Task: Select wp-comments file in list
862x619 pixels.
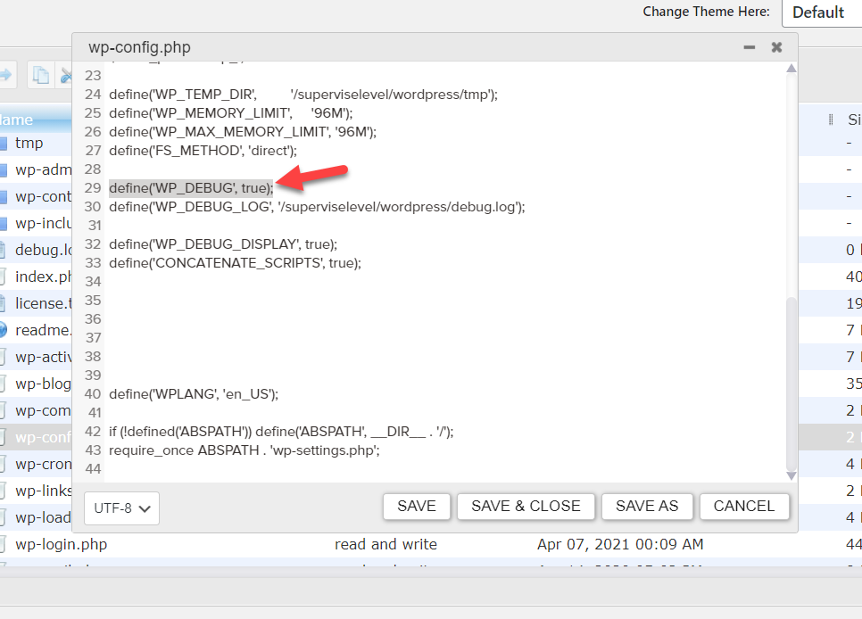Action: pyautogui.click(x=36, y=410)
